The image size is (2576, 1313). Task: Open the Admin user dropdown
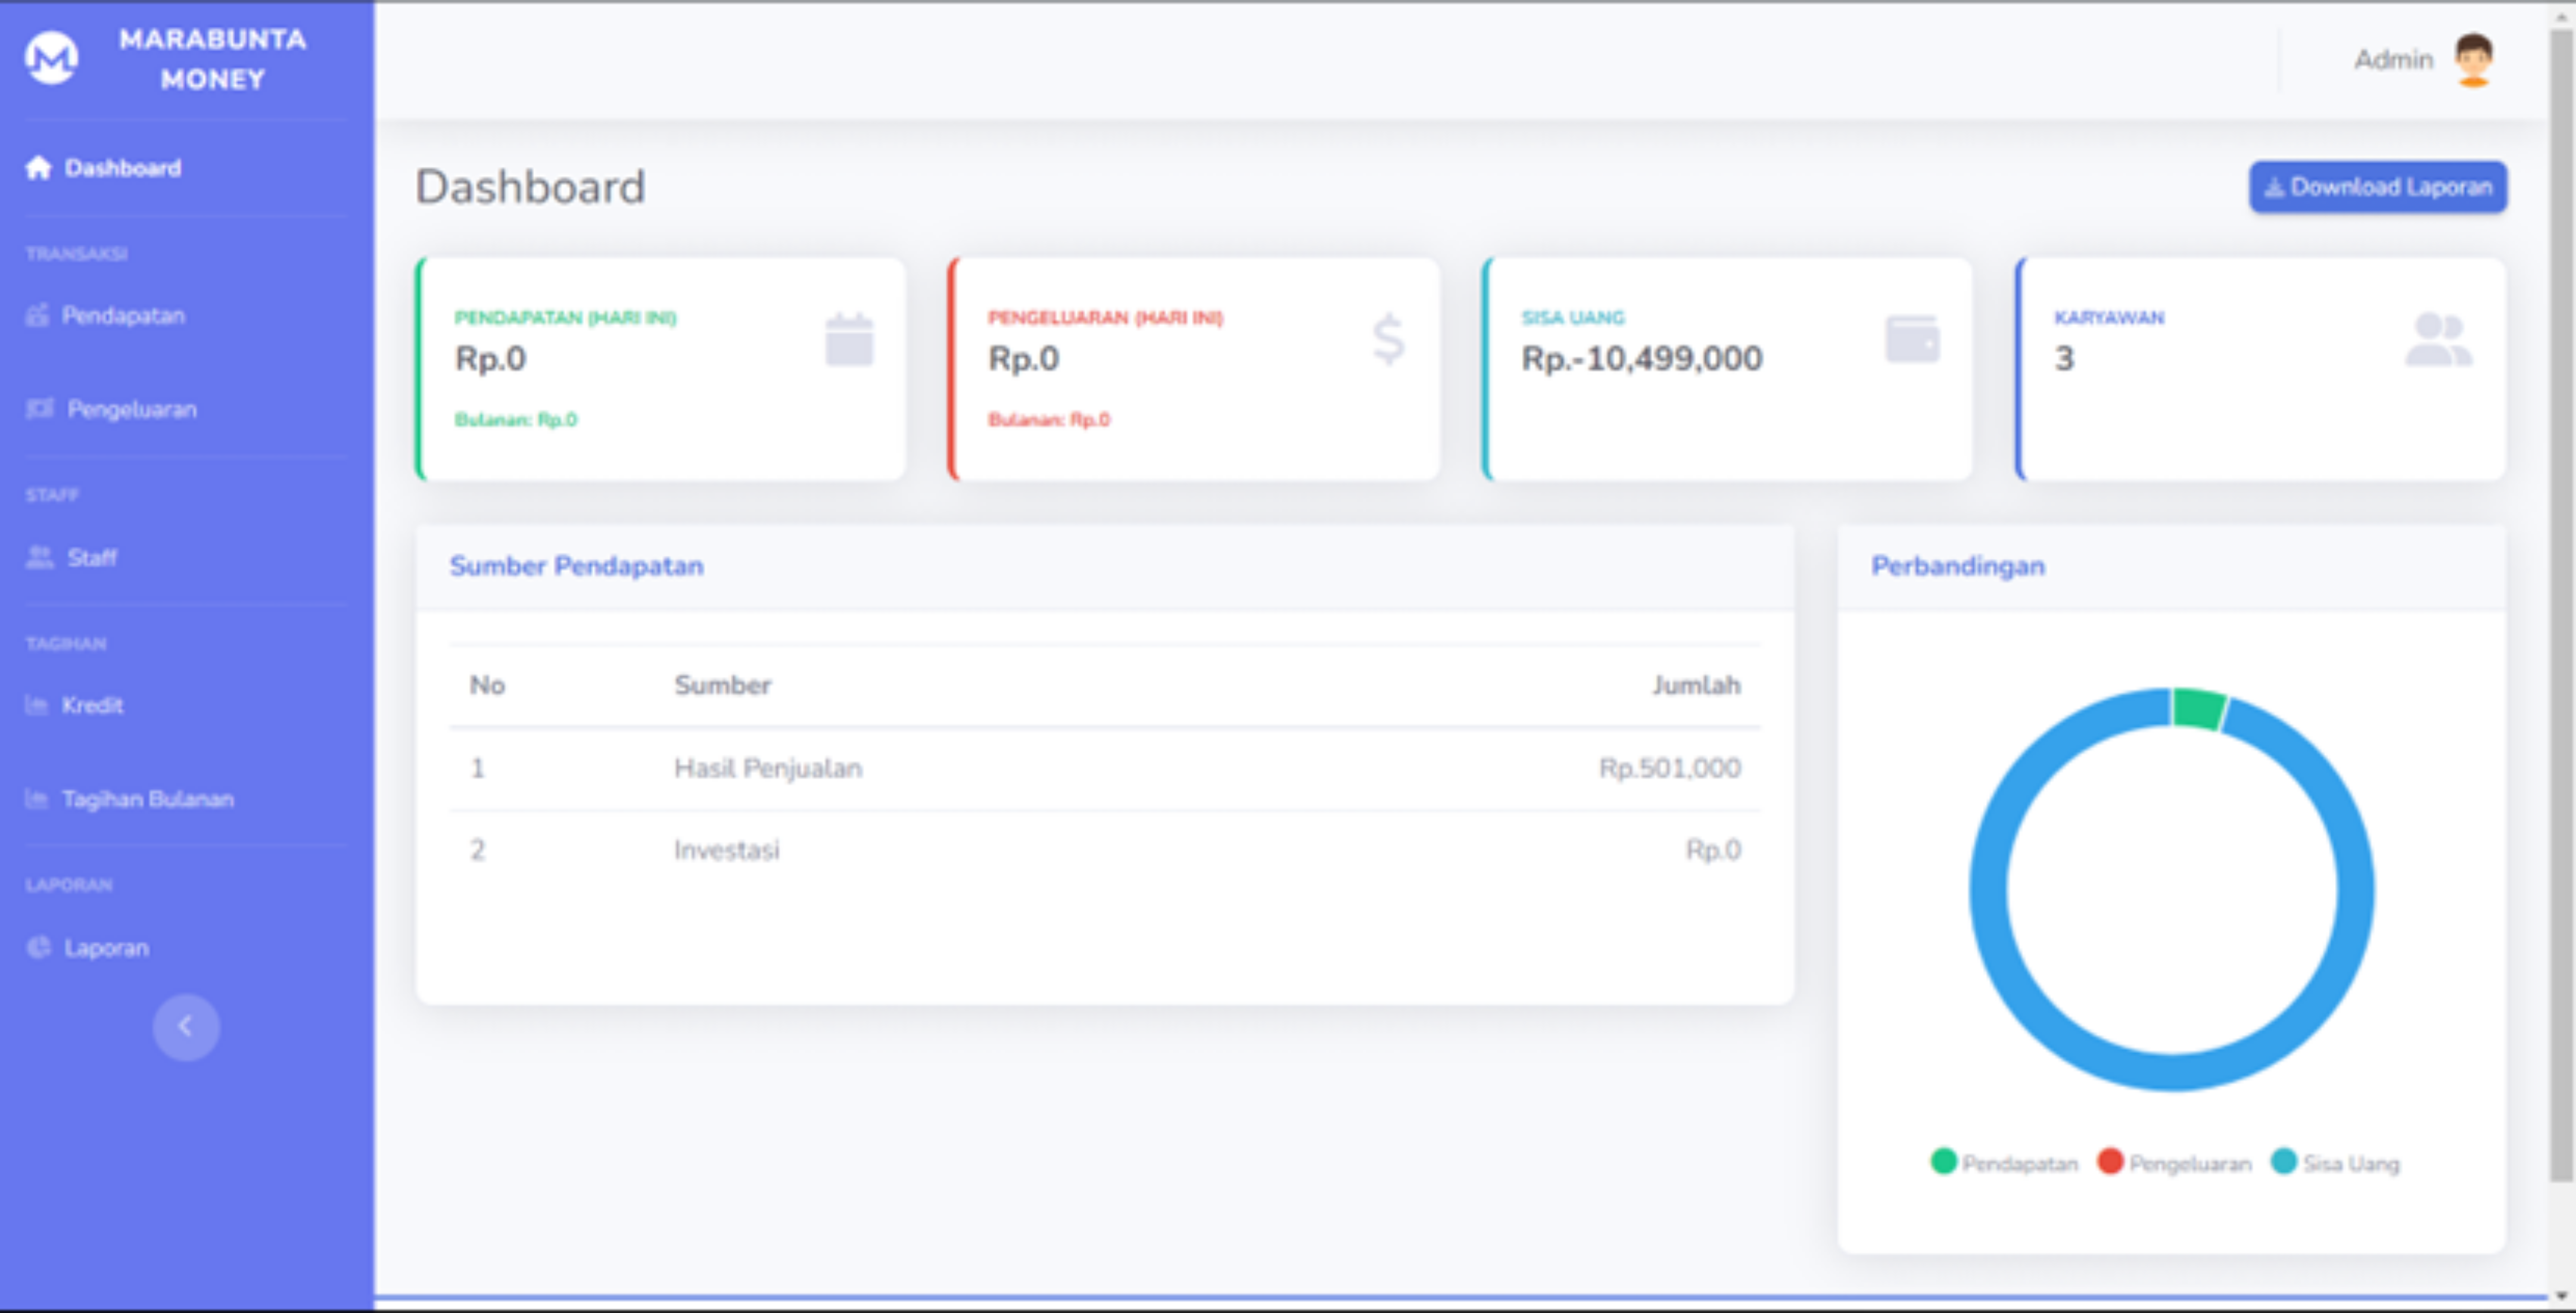2425,60
